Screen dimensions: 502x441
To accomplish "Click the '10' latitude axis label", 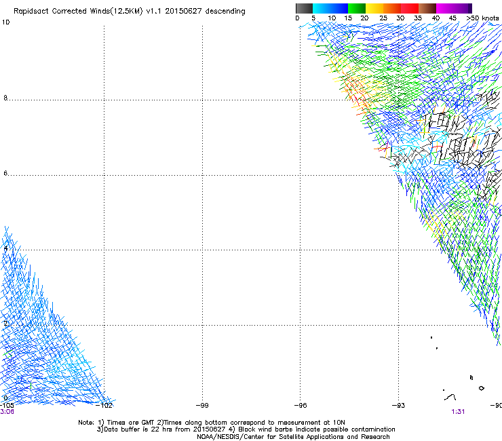I will coord(5,22).
